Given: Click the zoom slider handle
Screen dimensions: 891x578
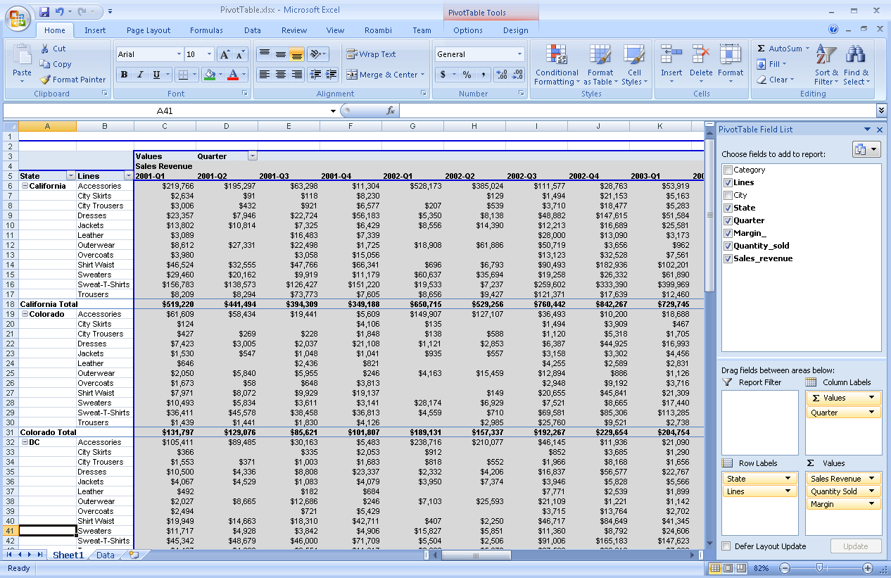Looking at the screenshot, I should click(819, 568).
